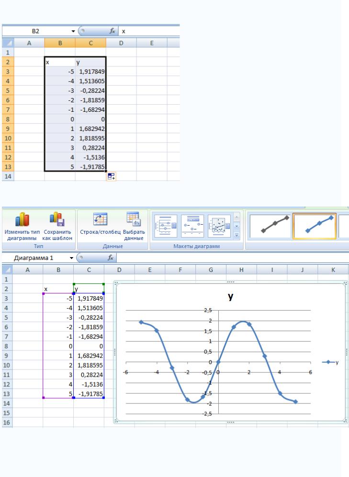
Task: Click the legend marker labeled y in the chart
Action: [x=328, y=362]
